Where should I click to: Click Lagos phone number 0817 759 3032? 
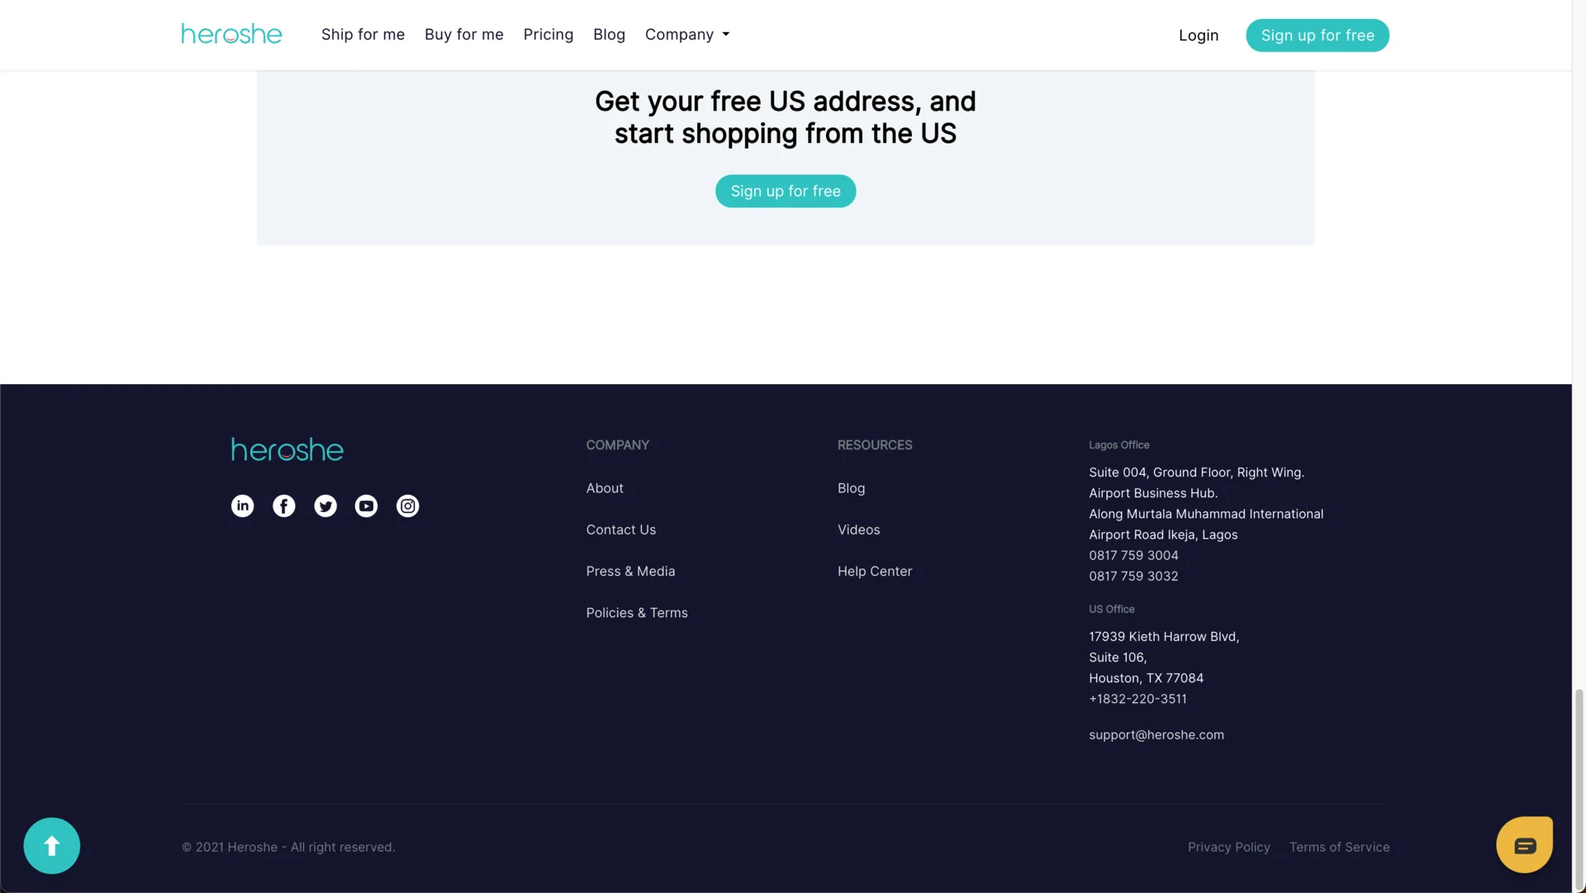tap(1133, 576)
